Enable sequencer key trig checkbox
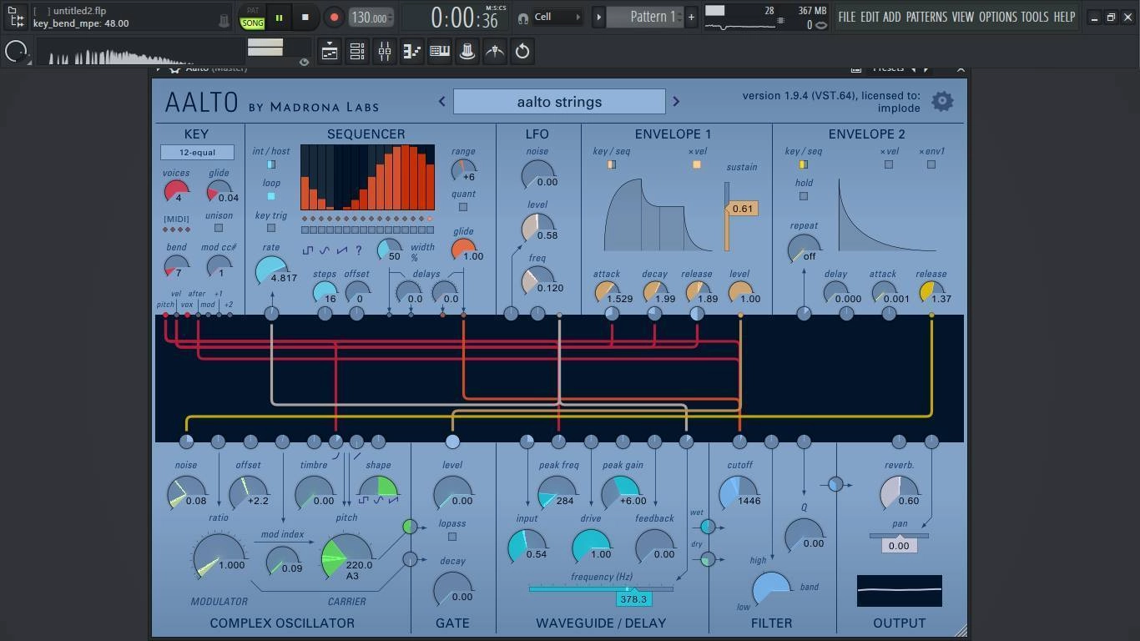 (271, 228)
